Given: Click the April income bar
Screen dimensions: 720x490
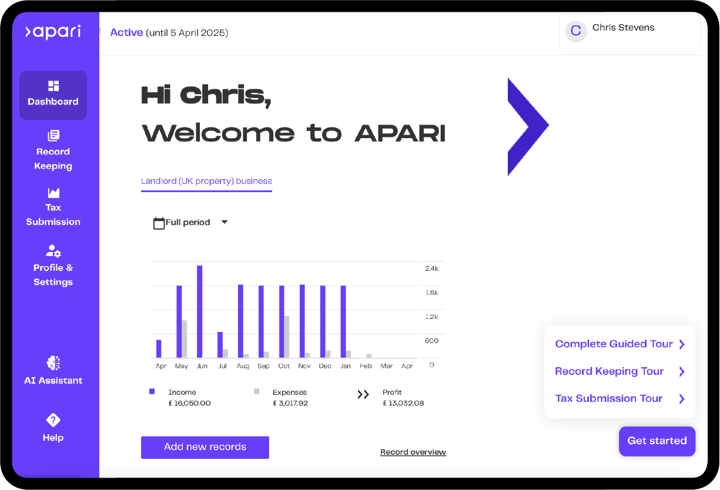Looking at the screenshot, I should tap(159, 349).
